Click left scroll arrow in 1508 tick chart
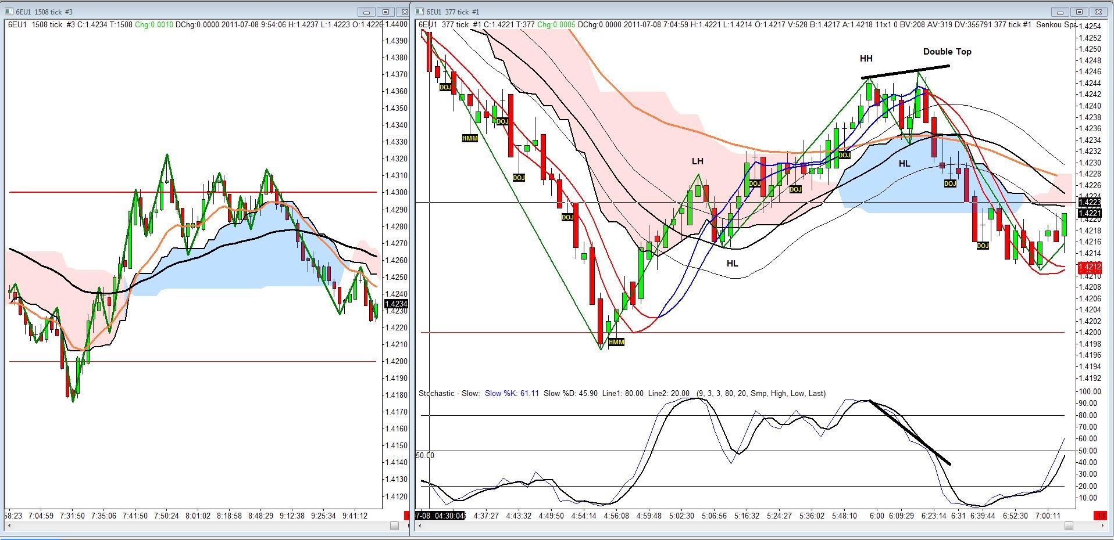Viewport: 1114px width, 540px height. pos(9,525)
